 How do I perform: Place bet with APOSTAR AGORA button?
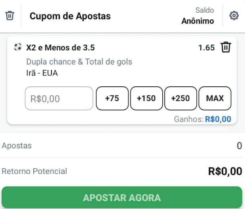pos(122,197)
